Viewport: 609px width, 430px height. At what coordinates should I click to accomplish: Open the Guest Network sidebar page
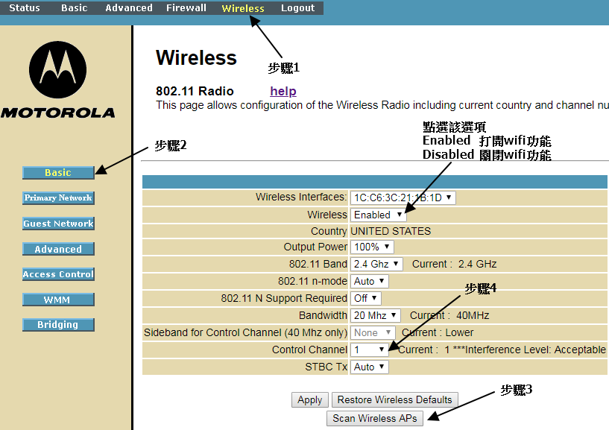58,224
